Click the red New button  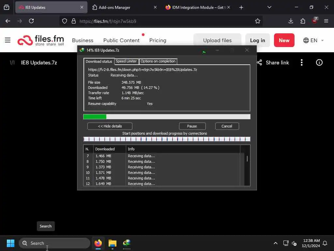point(284,40)
